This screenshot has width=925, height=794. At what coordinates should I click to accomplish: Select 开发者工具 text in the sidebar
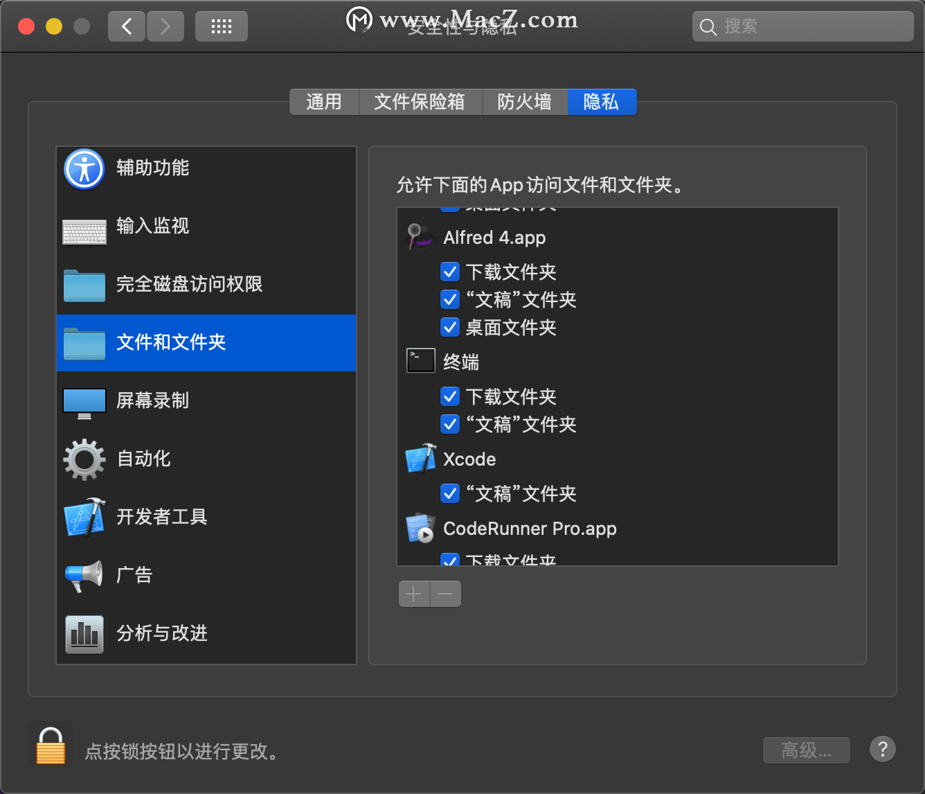(161, 518)
